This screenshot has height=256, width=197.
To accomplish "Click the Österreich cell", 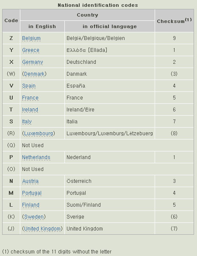I will tap(110, 181).
